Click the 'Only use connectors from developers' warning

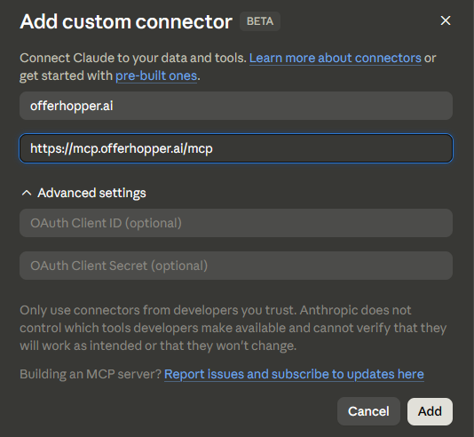pos(233,328)
